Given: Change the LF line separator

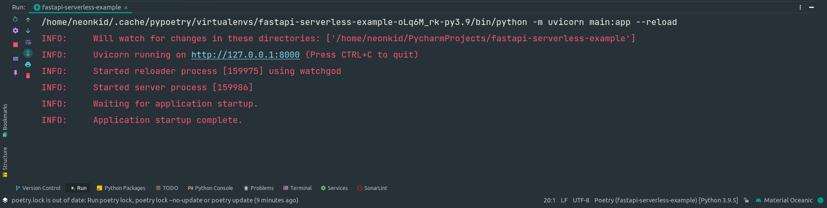Looking at the screenshot, I should (564, 200).
